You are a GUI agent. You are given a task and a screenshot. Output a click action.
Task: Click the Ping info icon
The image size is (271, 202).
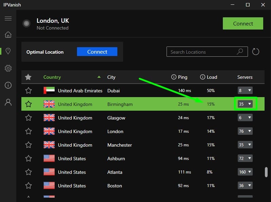coord(174,77)
